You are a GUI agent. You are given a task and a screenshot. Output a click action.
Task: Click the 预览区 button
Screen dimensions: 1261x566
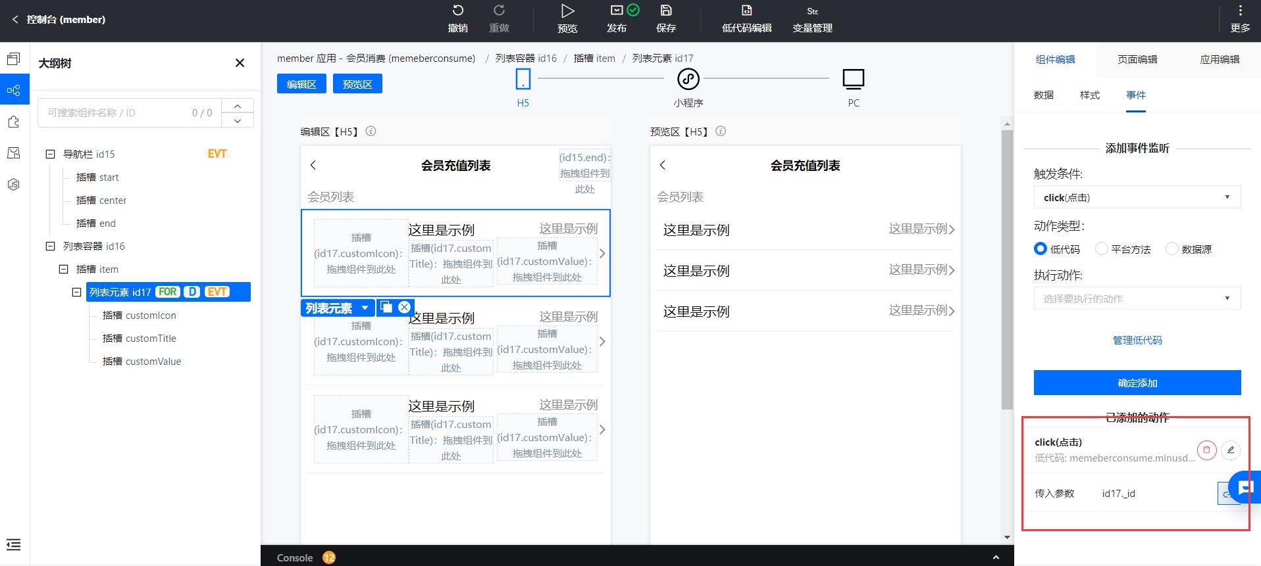coord(357,84)
